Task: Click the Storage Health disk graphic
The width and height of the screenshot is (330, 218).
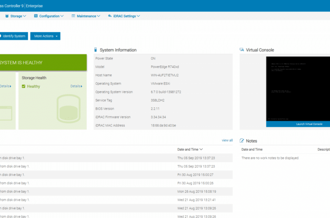Action: tap(69, 109)
